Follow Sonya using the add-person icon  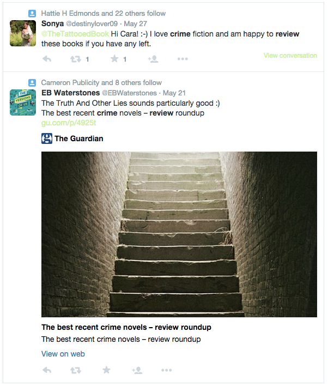tap(153, 59)
